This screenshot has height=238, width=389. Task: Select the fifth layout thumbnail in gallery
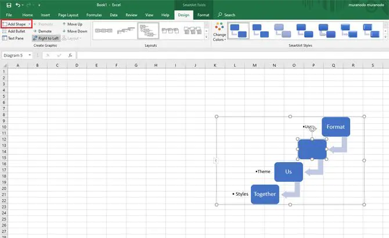(x=193, y=31)
